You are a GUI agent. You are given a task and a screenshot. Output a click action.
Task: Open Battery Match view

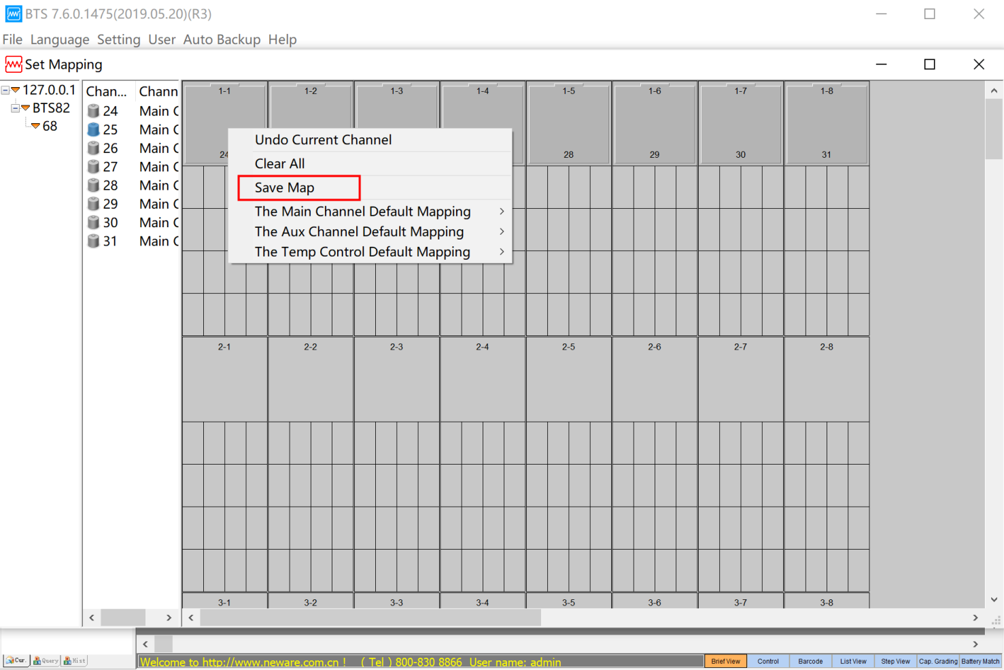[x=980, y=661]
